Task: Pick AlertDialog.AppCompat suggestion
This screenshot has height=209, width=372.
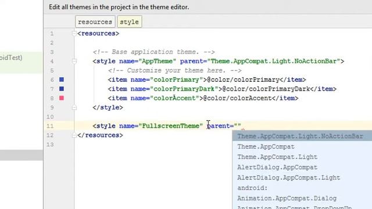Action: coord(302,167)
